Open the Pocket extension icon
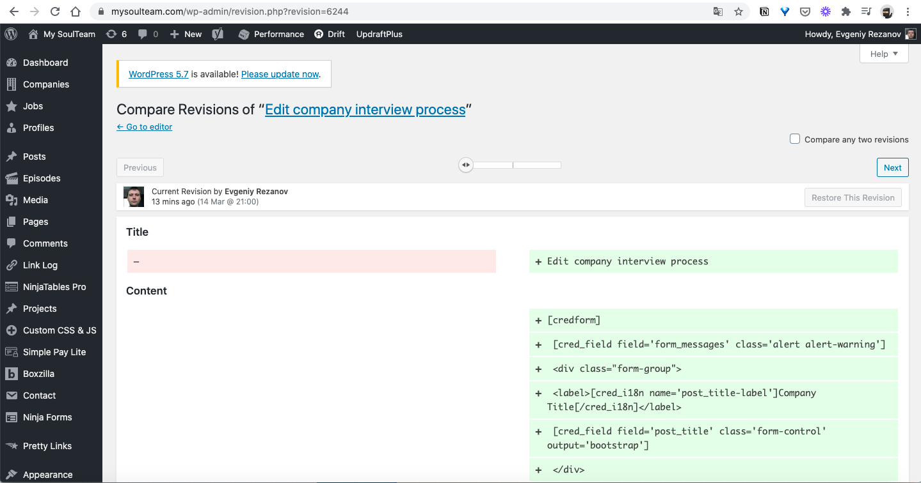 pyautogui.click(x=805, y=11)
